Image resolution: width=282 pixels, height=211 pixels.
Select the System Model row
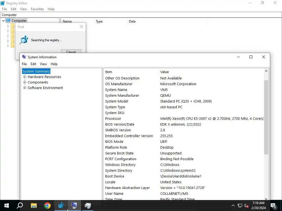[x=183, y=101]
